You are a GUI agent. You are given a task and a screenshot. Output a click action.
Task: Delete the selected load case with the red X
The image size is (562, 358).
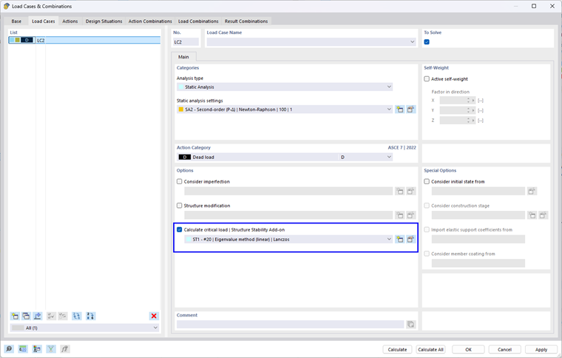(x=154, y=316)
